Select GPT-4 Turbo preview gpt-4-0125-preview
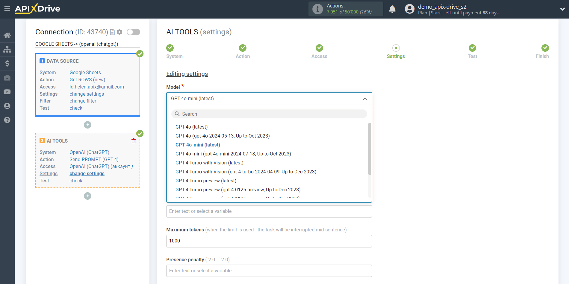 click(238, 190)
